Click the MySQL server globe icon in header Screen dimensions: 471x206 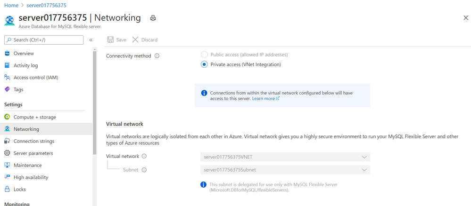[x=9, y=20]
